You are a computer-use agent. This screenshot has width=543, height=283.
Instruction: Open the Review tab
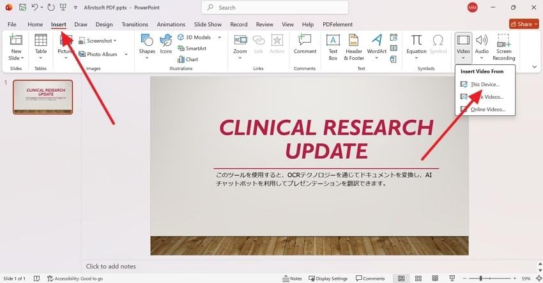[x=264, y=24]
